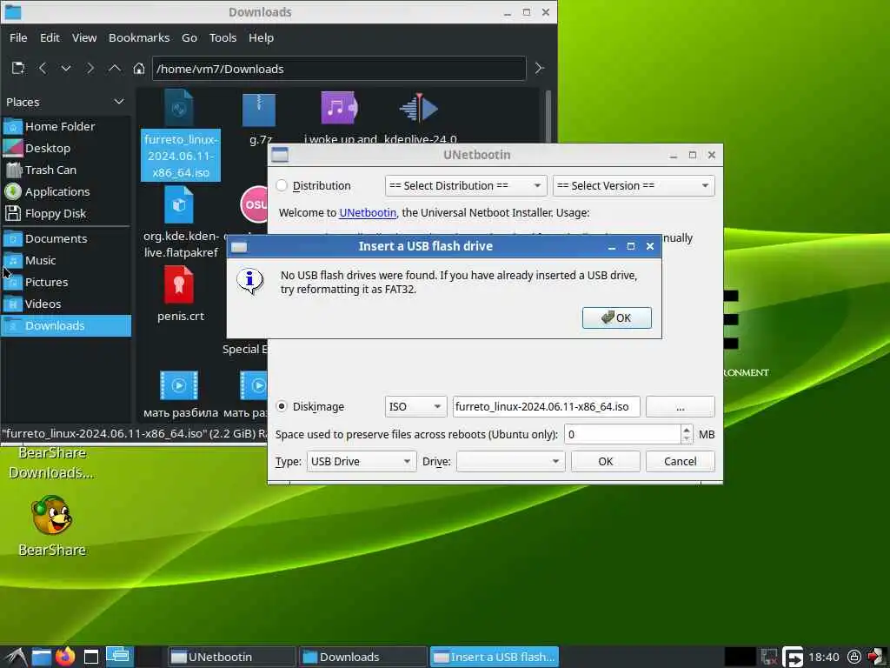Open the ISO image type dropdown
Image resolution: width=890 pixels, height=668 pixels.
coord(415,407)
